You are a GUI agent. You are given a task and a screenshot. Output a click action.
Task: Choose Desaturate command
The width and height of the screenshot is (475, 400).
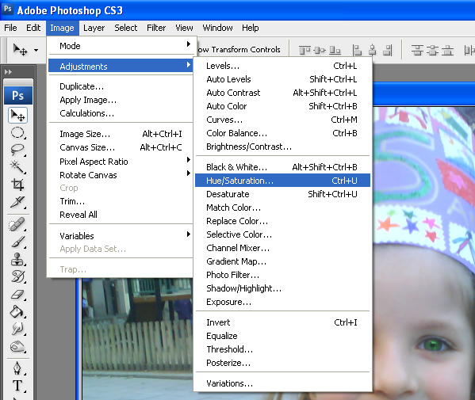point(282,194)
